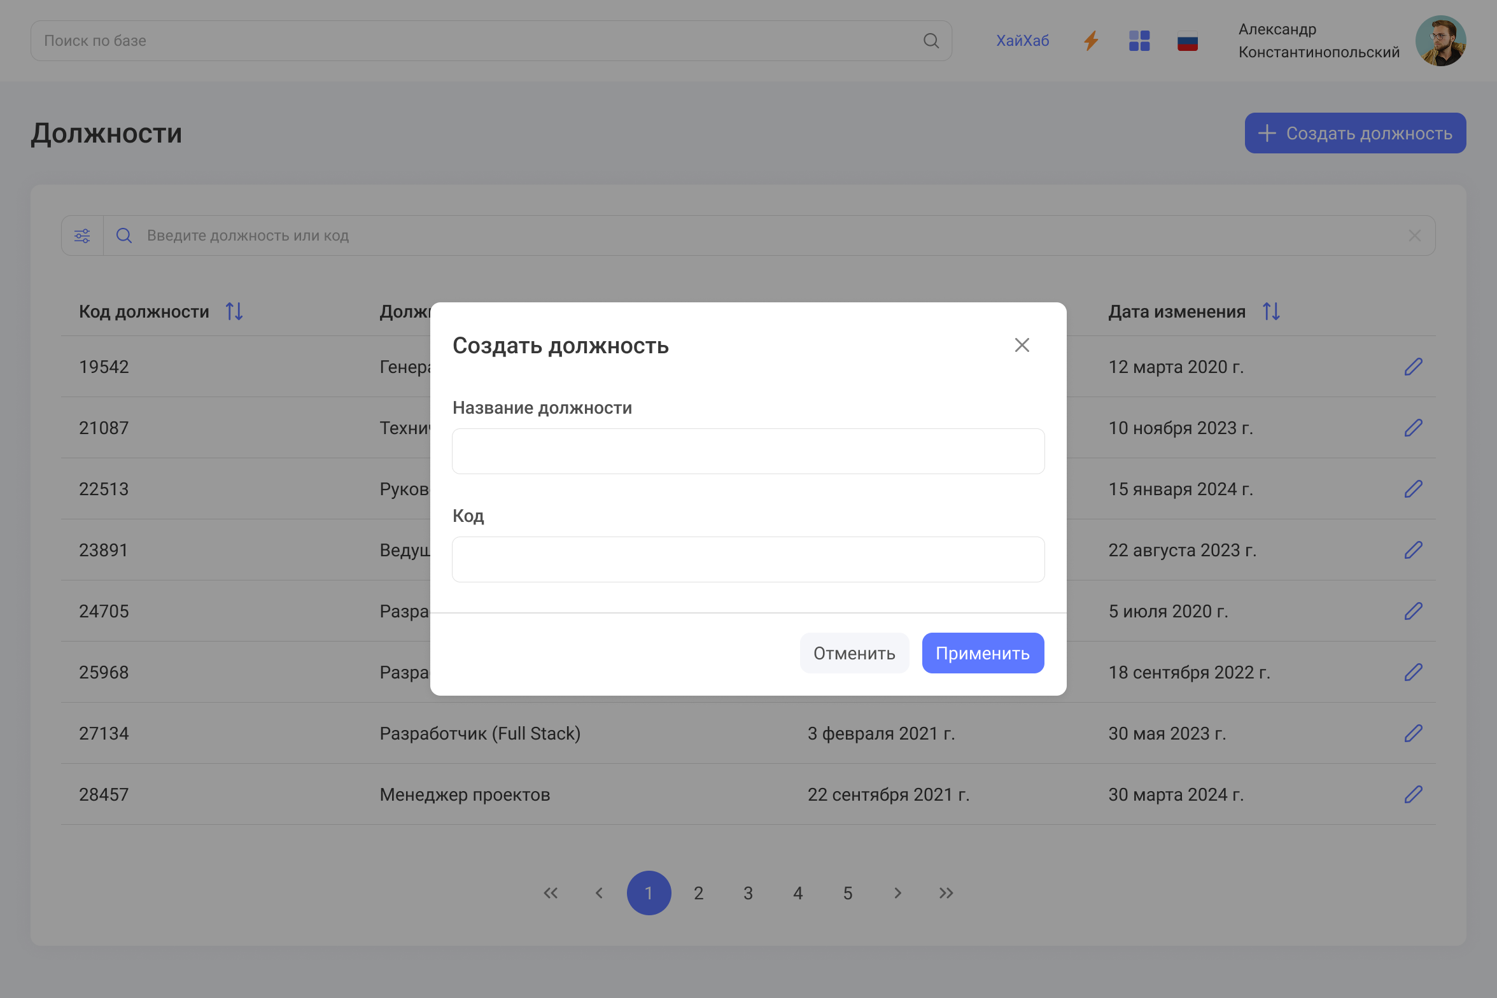The image size is (1497, 998).
Task: Go to page 5
Action: (x=847, y=893)
